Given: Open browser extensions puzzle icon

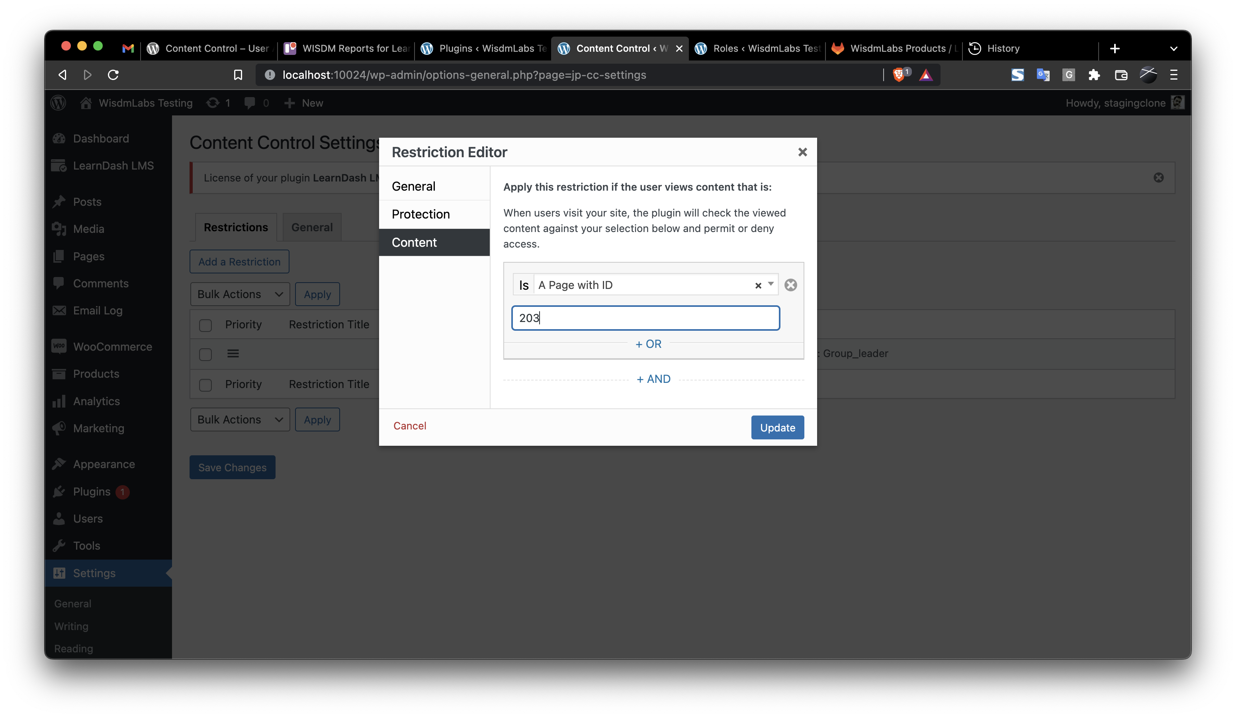Looking at the screenshot, I should 1094,75.
